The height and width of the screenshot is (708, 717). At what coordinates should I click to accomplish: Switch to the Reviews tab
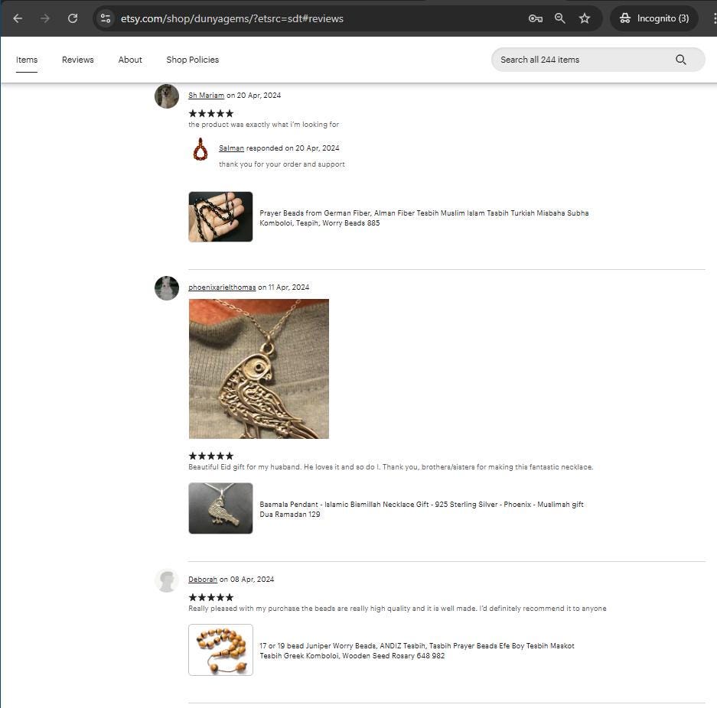(x=78, y=60)
